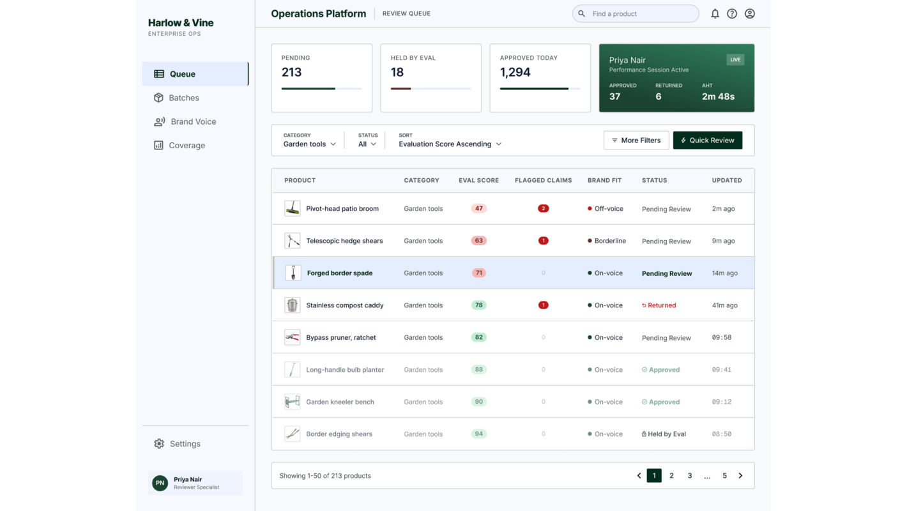Click the Approved check icon for kneeler bench
The width and height of the screenshot is (907, 511).
(644, 402)
